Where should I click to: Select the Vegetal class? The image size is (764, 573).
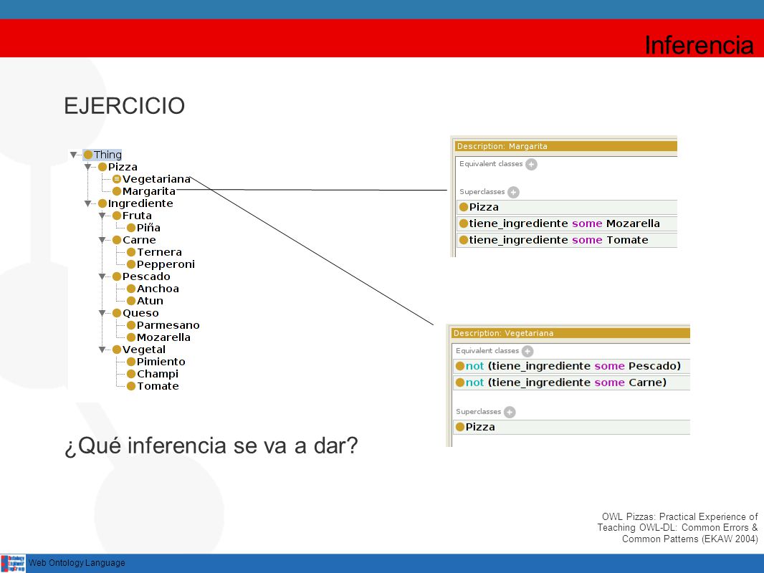pos(144,350)
